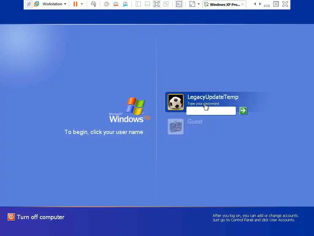The height and width of the screenshot is (236, 314).
Task: Take a snapshot of the VM
Action: tap(106, 4)
